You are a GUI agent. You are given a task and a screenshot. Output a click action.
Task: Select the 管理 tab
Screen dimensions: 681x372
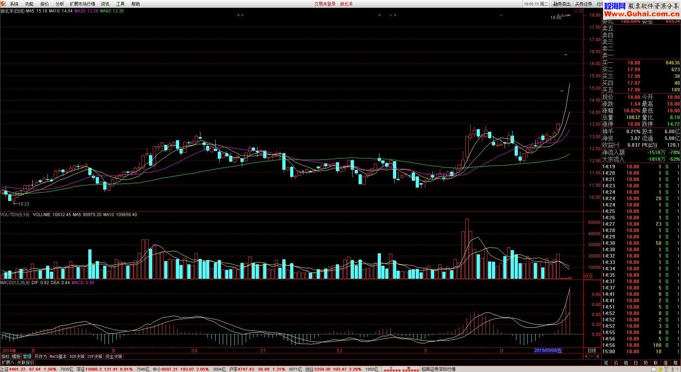pos(27,356)
